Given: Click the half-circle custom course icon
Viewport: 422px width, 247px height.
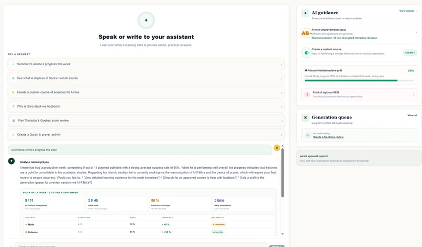Looking at the screenshot, I should pos(306,53).
